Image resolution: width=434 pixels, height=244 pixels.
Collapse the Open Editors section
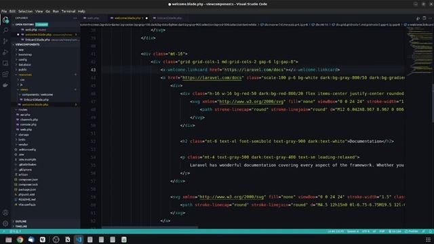coord(24,24)
